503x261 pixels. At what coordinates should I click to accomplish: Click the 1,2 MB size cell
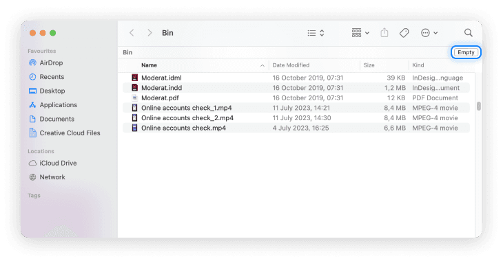pos(395,88)
